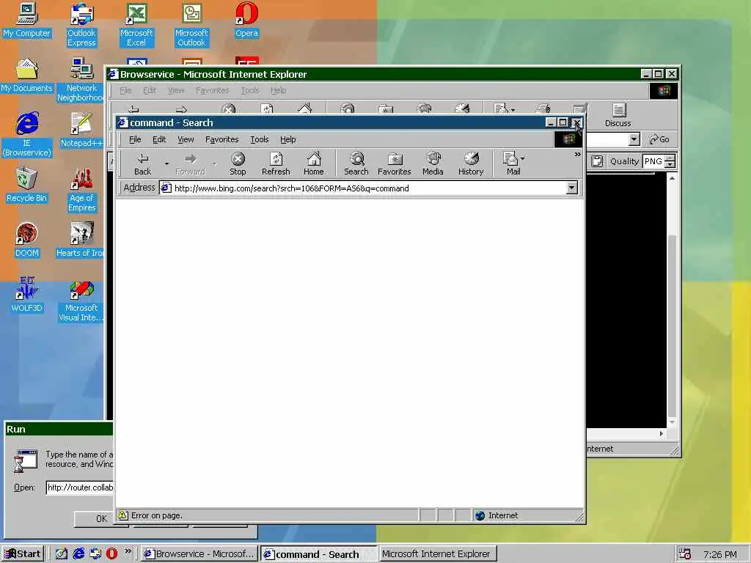
Task: Switch to Microsoft Internet Explorer taskbar button
Action: click(437, 554)
